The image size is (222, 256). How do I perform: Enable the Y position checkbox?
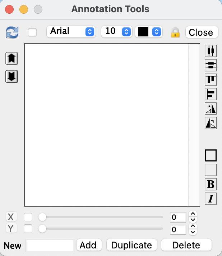click(28, 228)
